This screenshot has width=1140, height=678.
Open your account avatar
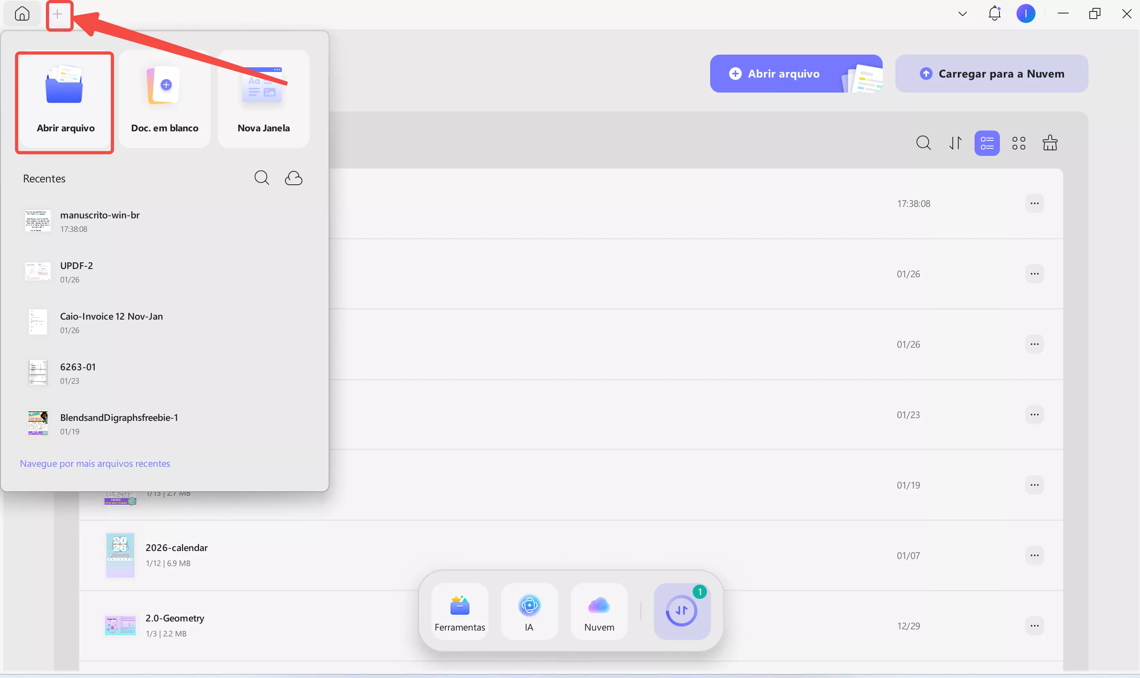(1026, 13)
